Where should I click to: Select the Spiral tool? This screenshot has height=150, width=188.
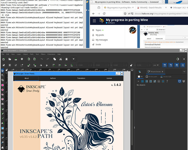pos(2,104)
